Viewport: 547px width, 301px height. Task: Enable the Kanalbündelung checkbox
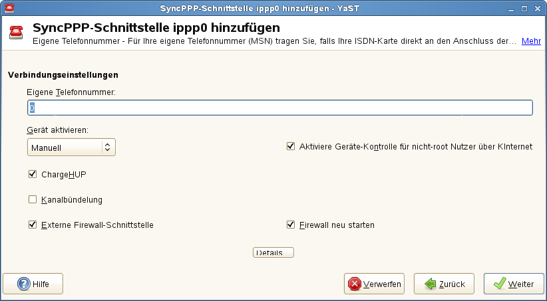(x=32, y=199)
